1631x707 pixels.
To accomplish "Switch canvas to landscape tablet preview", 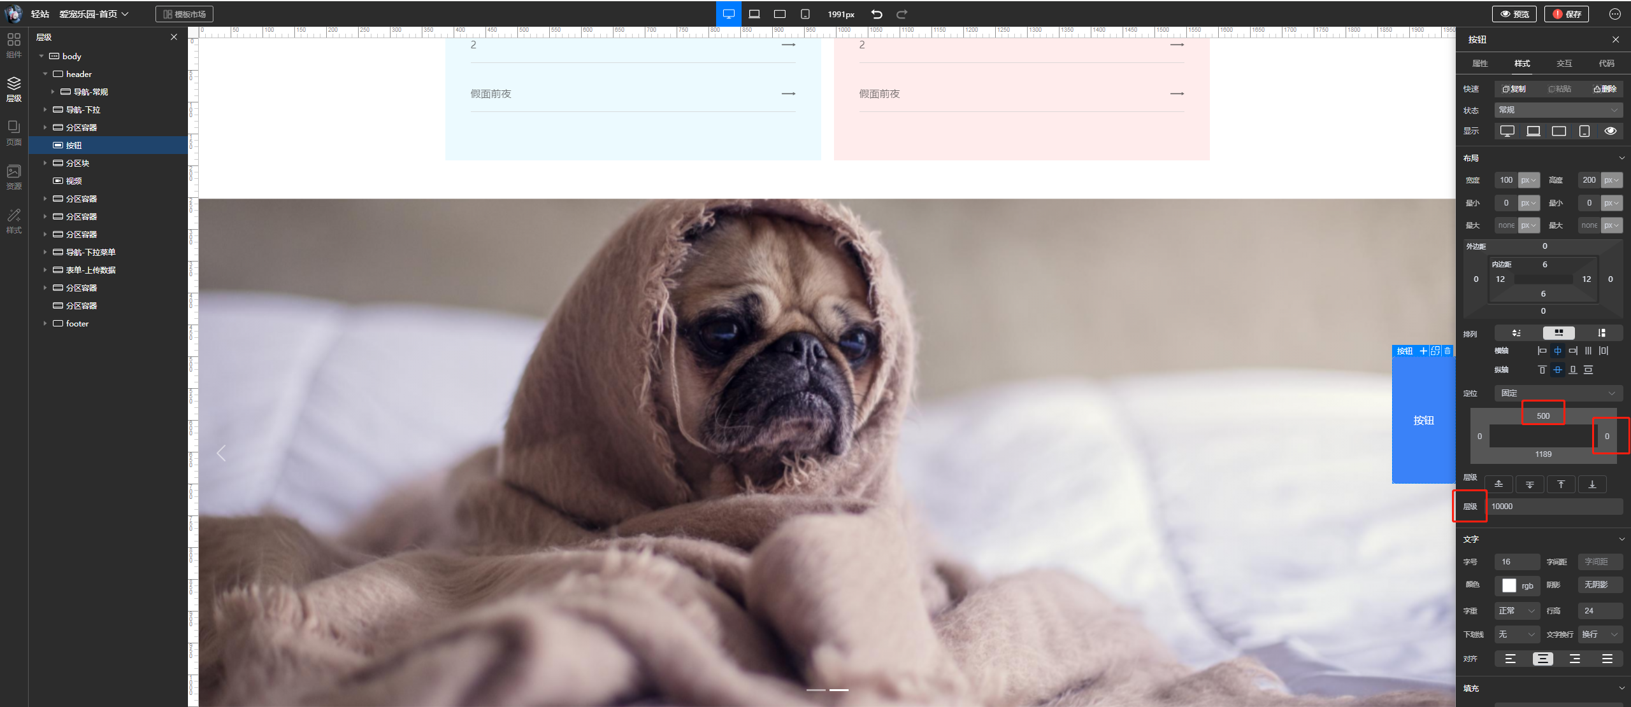I will (780, 14).
